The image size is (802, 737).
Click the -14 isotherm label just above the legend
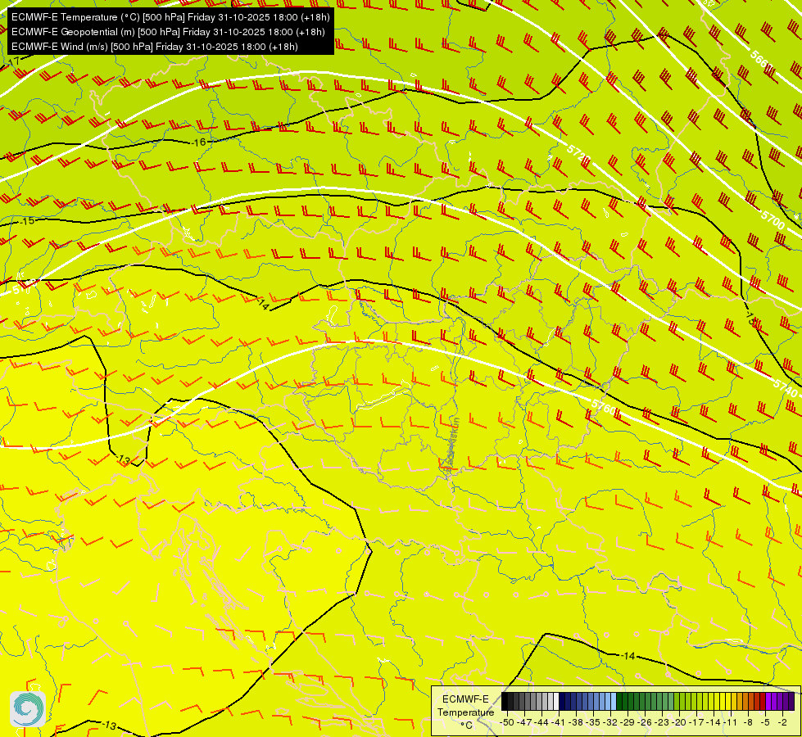(x=628, y=656)
